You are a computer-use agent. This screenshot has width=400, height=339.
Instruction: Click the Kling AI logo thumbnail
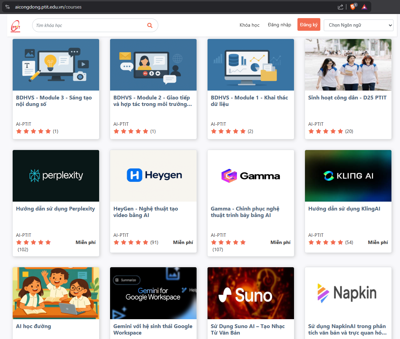[x=348, y=176]
